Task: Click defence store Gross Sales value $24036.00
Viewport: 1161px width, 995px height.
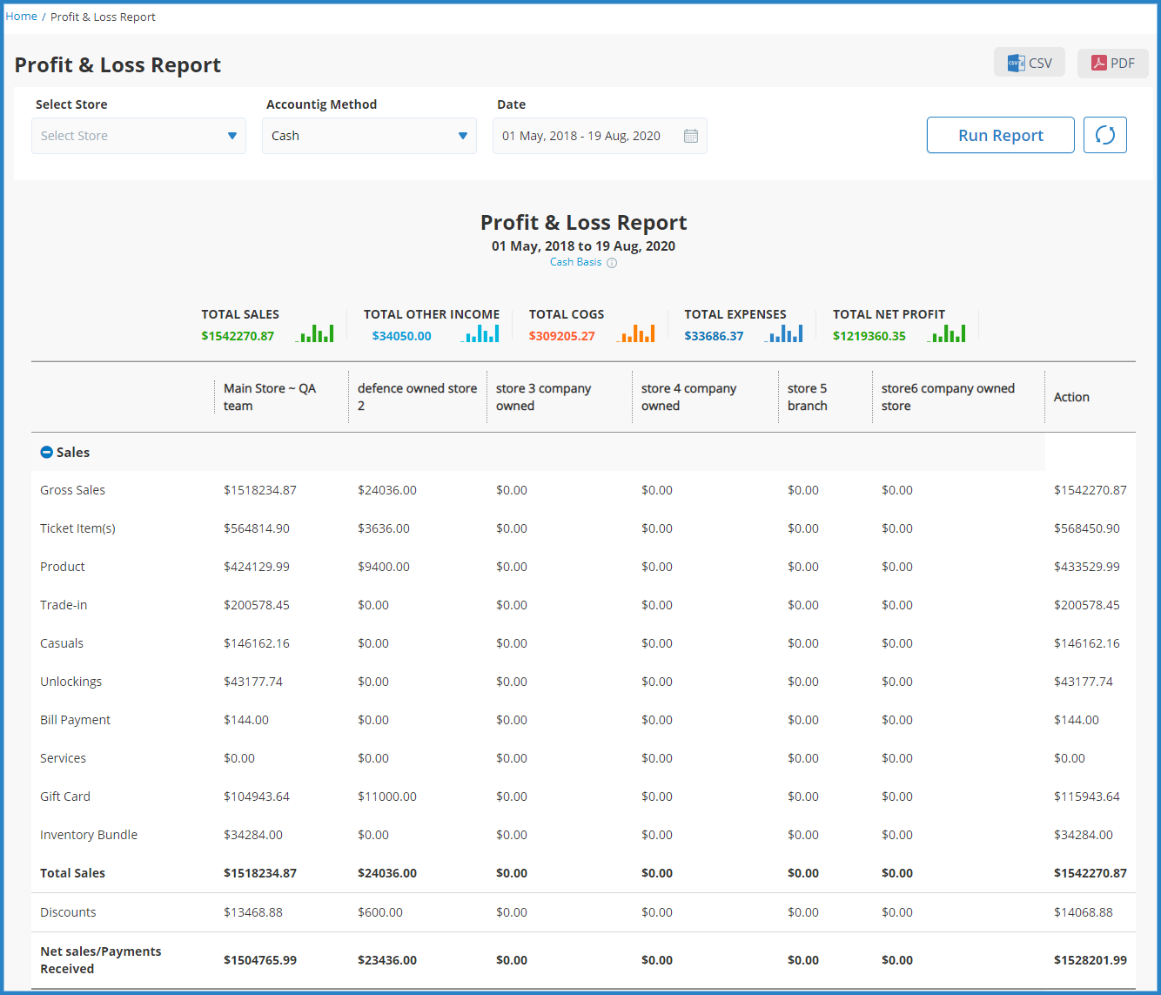Action: 387,490
